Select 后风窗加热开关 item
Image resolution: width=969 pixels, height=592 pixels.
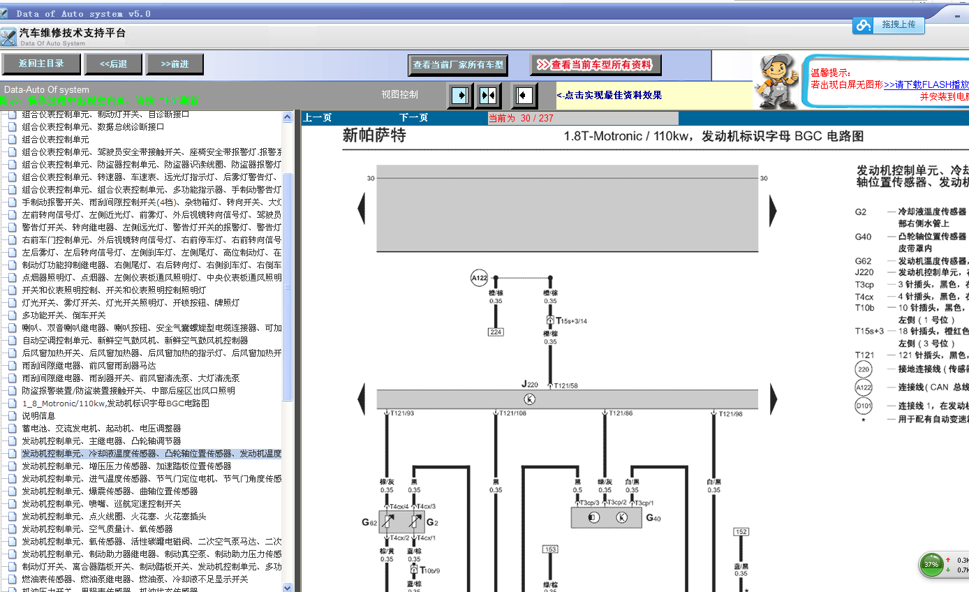coord(151,353)
